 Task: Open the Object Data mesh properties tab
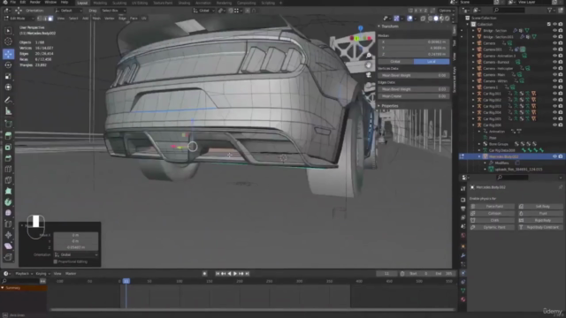[463, 291]
